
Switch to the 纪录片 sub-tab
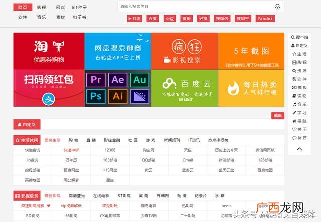[201, 196]
